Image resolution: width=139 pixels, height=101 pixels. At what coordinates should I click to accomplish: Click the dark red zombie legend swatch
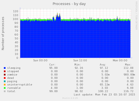tap(5, 75)
